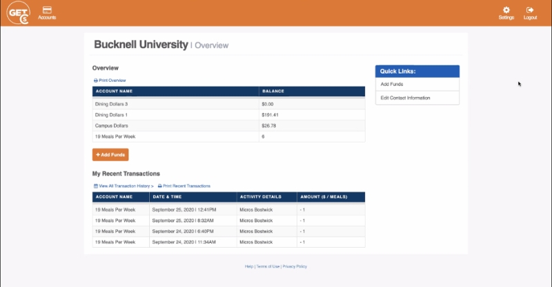Click the GET logo icon

point(19,13)
